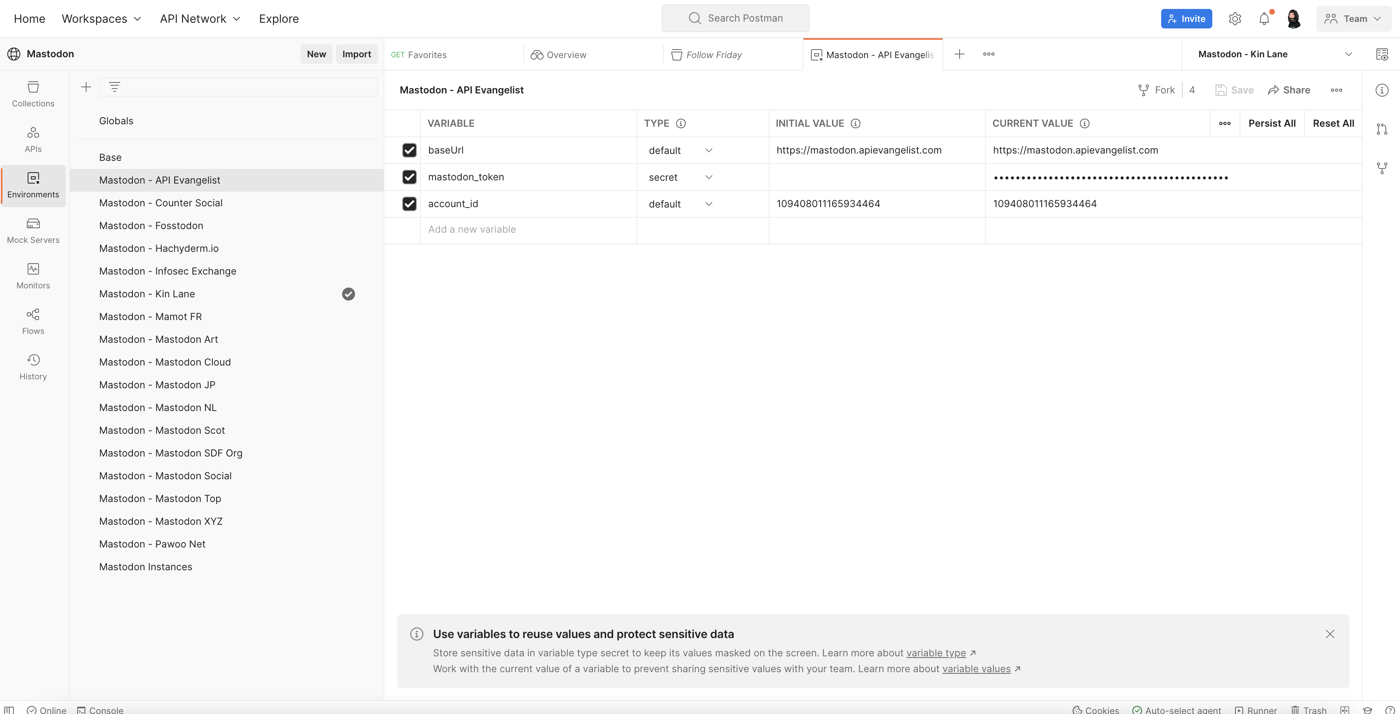Open environment quick look icon

(1382, 54)
